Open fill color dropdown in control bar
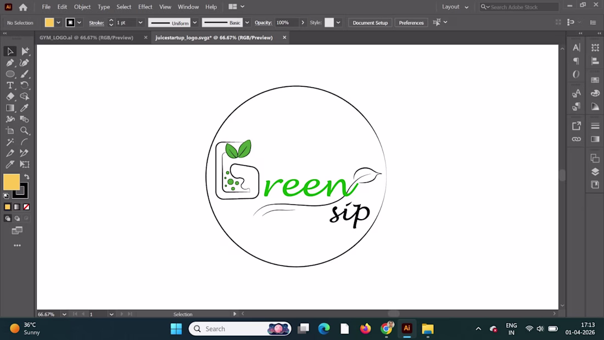This screenshot has width=604, height=340. 58,23
